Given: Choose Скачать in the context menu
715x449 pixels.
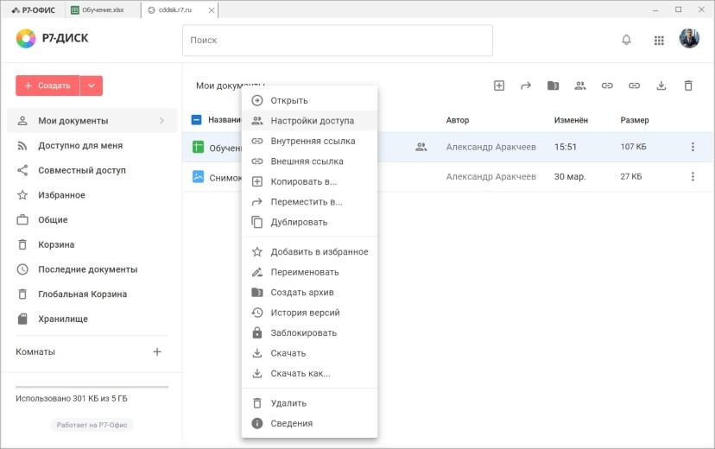Looking at the screenshot, I should [310, 353].
